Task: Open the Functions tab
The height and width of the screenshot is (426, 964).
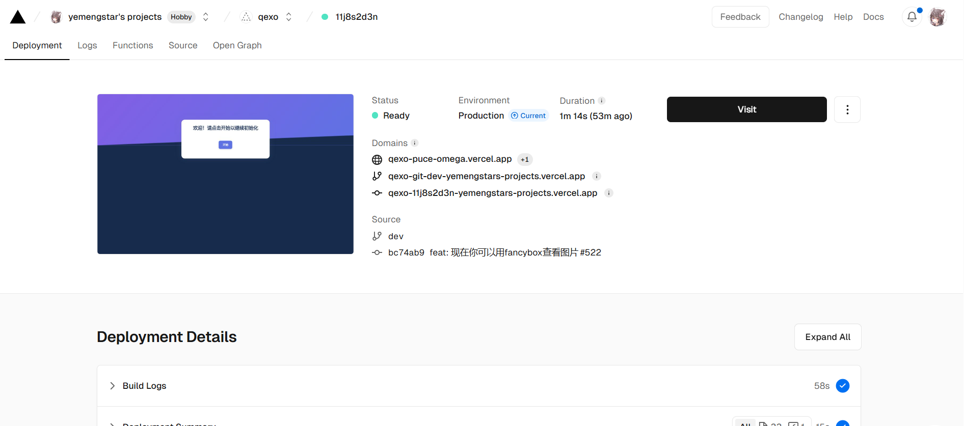Action: (x=132, y=45)
